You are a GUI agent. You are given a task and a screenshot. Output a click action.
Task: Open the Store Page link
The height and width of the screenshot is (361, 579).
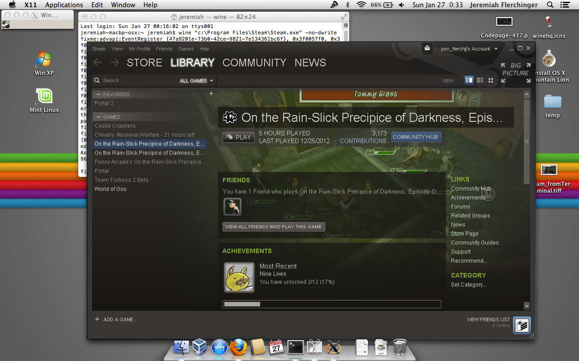[x=465, y=234]
